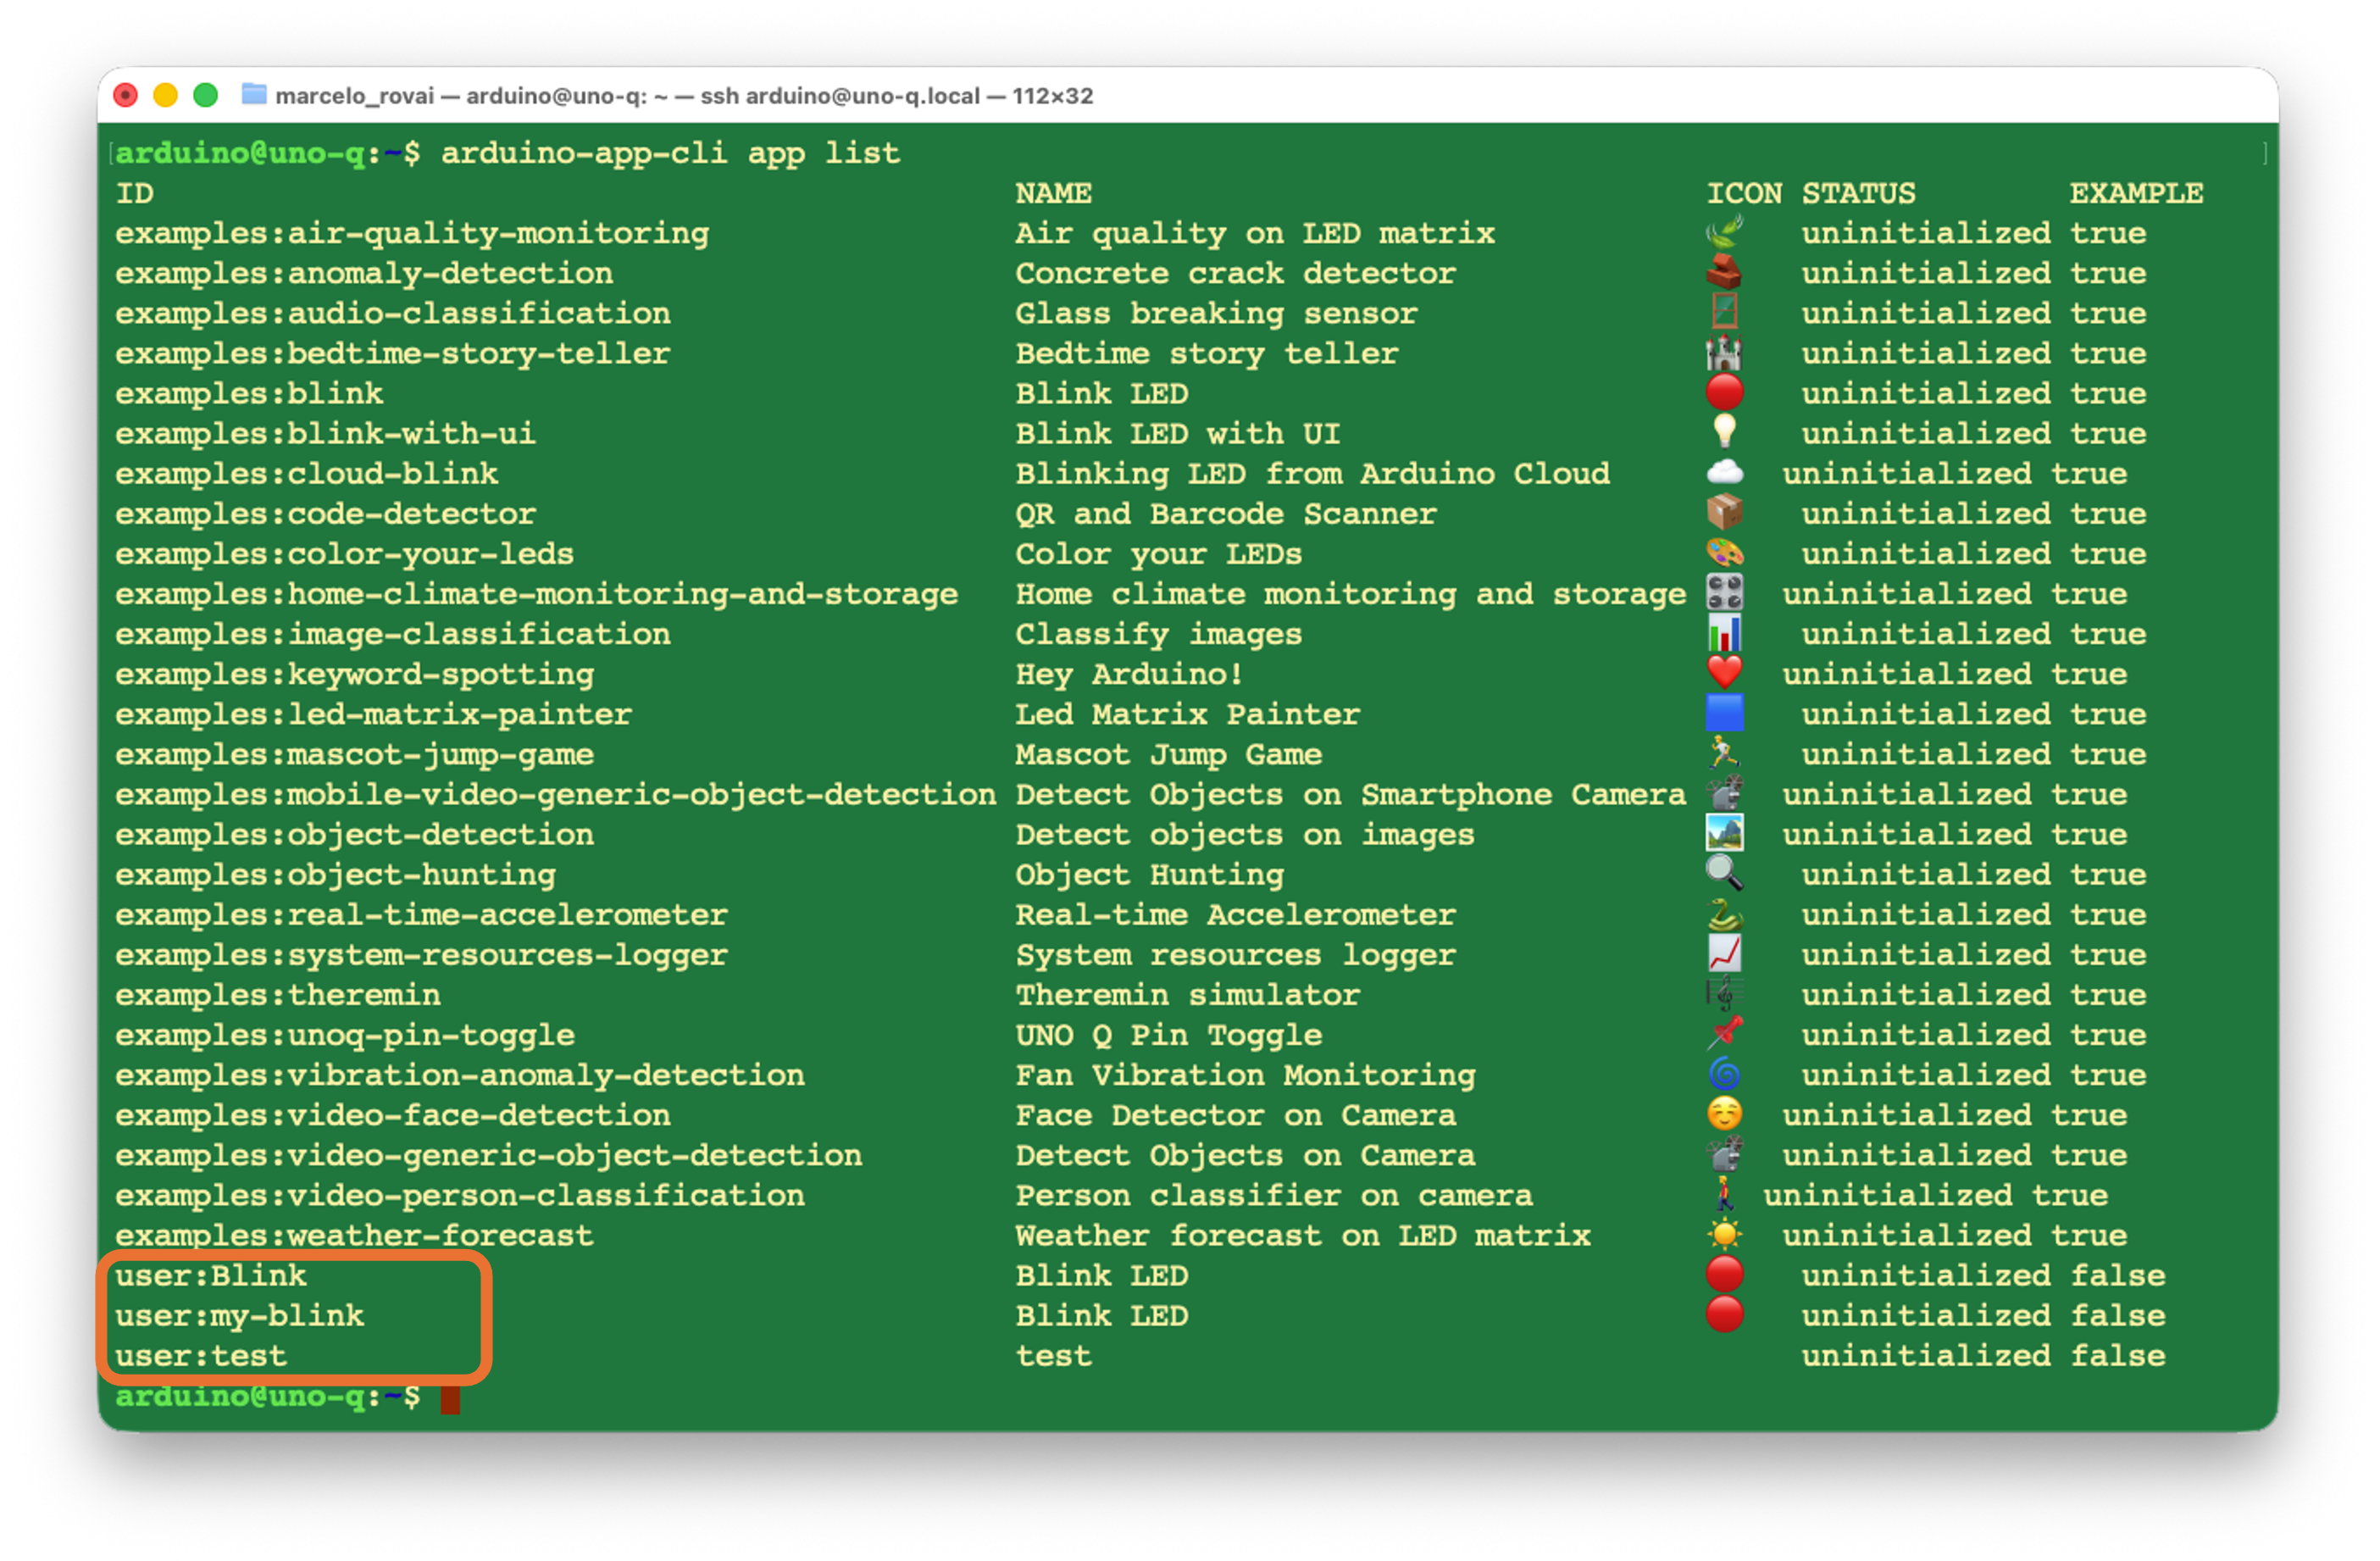
Task: Click the ID column header
Action: (x=135, y=193)
